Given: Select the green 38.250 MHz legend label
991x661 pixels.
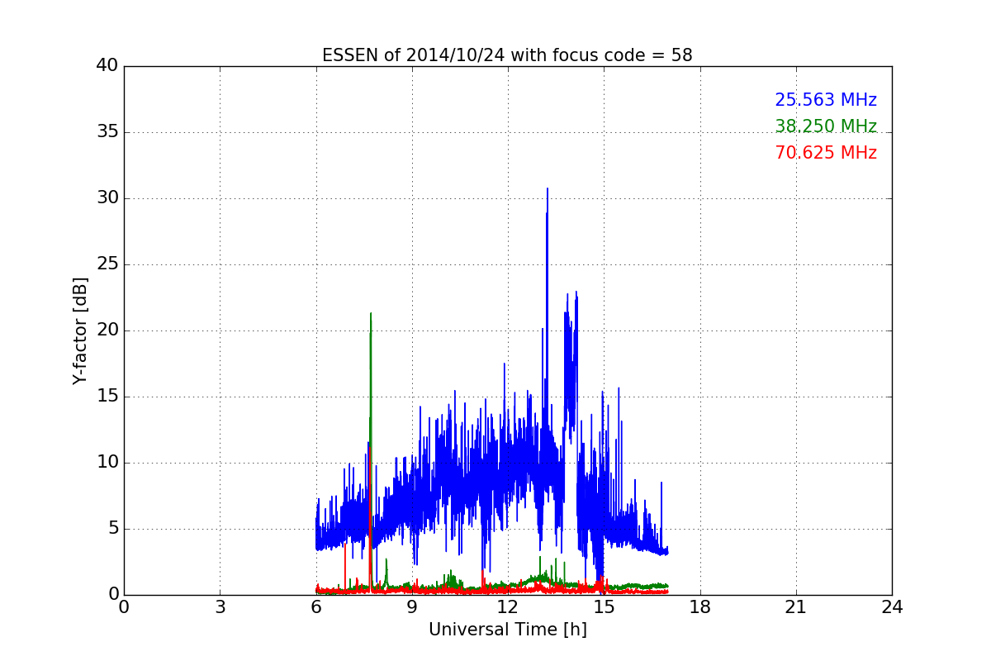Looking at the screenshot, I should point(826,126).
